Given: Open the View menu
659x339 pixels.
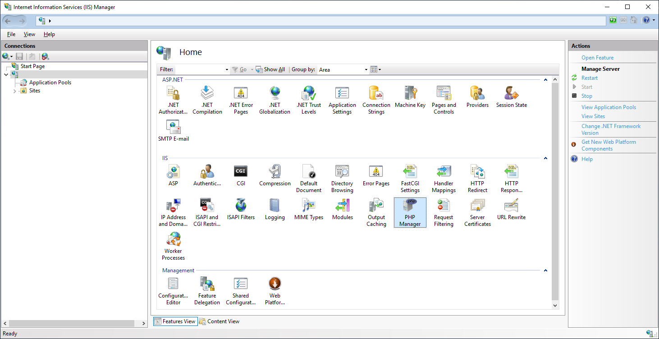Looking at the screenshot, I should 29,34.
